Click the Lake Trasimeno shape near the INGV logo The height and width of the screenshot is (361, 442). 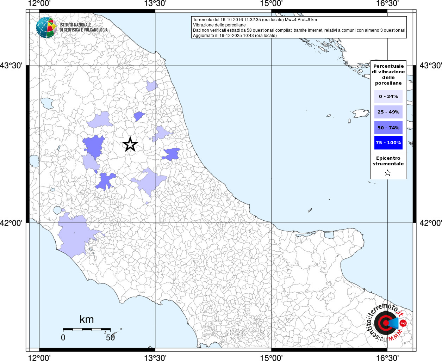(47, 103)
